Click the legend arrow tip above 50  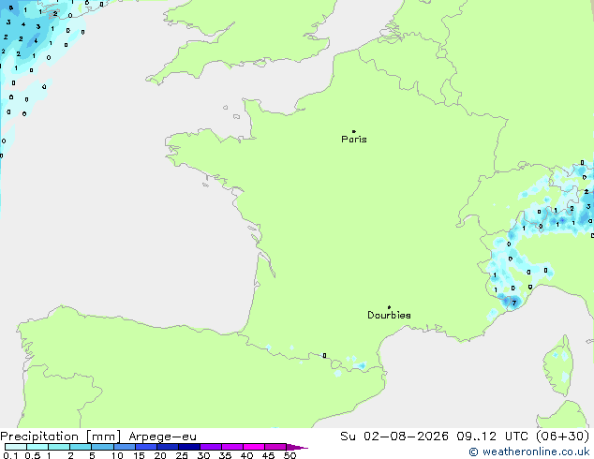coord(297,447)
